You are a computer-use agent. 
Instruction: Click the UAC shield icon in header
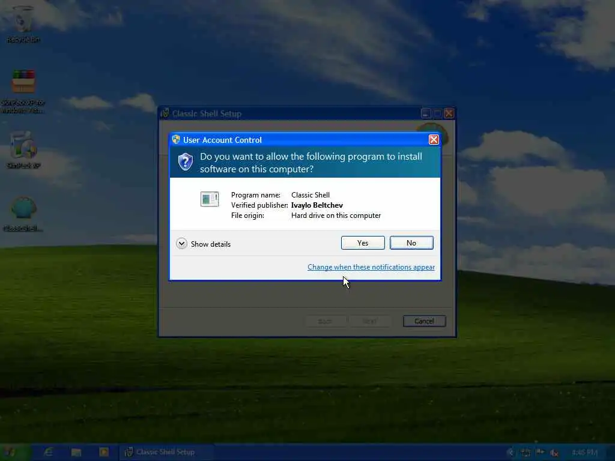point(185,162)
